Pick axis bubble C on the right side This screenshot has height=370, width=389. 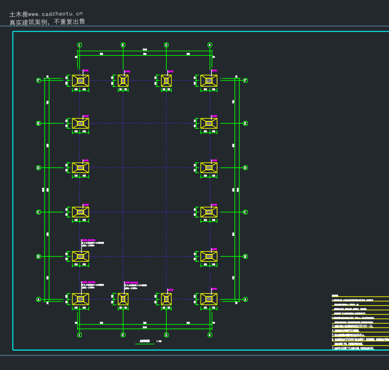[245, 212]
